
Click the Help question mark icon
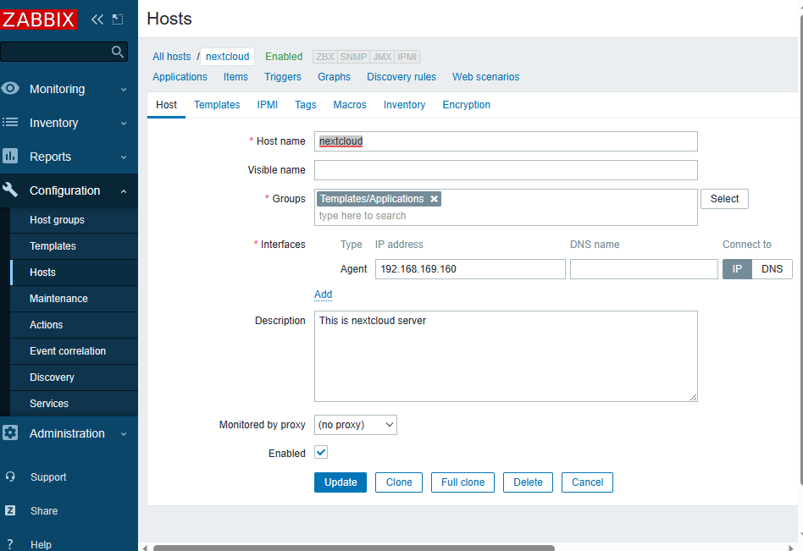[10, 544]
